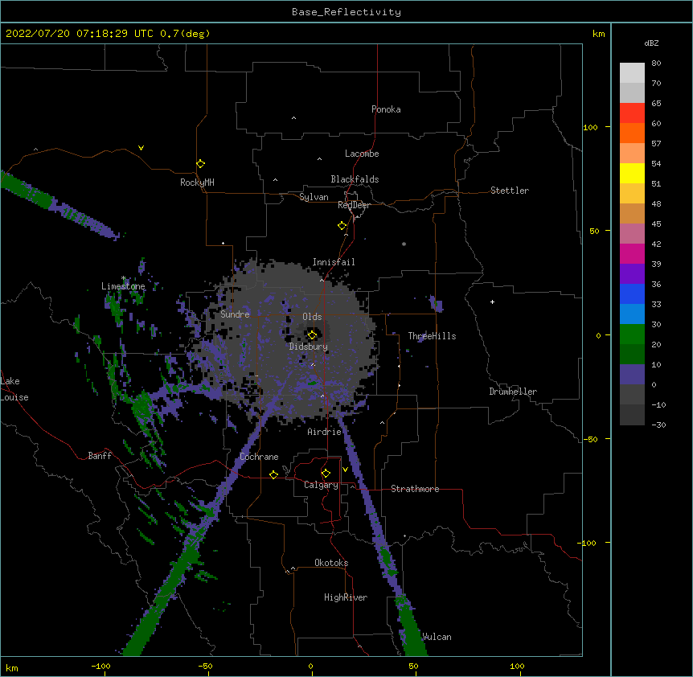Click the Sylvan label
This screenshot has width=693, height=677.
[x=314, y=197]
